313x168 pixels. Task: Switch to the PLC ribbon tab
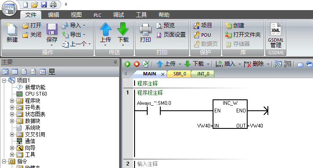click(97, 15)
